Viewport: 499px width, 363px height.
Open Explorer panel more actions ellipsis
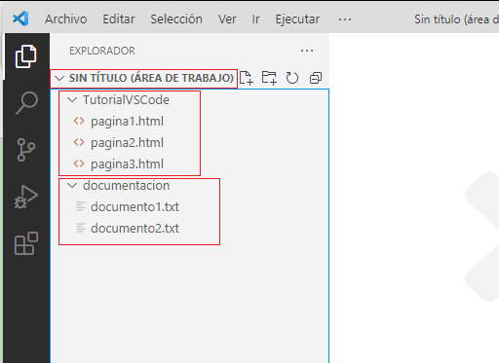tap(307, 51)
